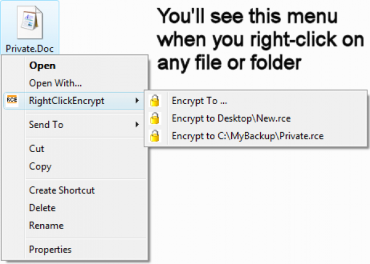Choose Open from the context menu

click(42, 66)
